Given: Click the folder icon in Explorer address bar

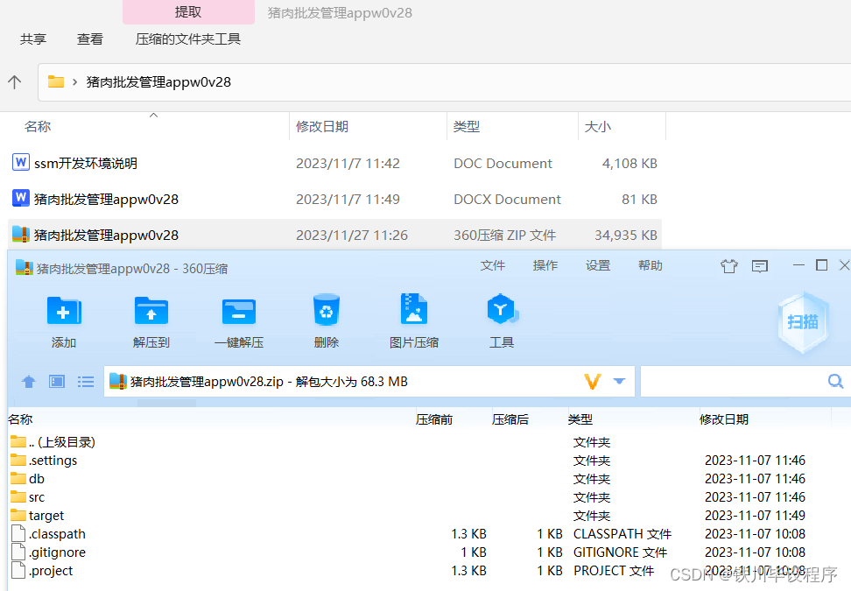Looking at the screenshot, I should (x=56, y=81).
